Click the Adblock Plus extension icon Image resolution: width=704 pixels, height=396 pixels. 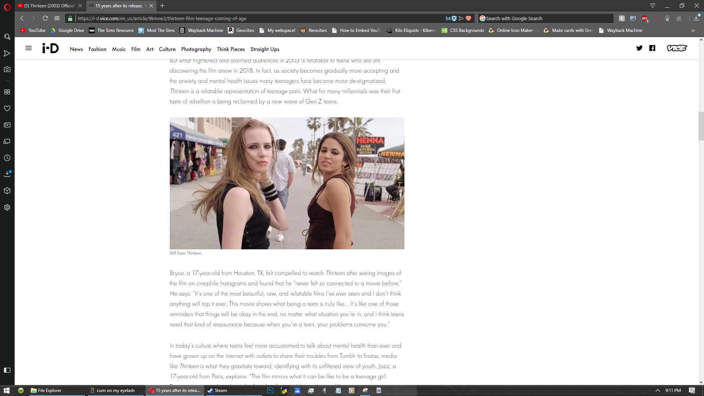(x=644, y=18)
